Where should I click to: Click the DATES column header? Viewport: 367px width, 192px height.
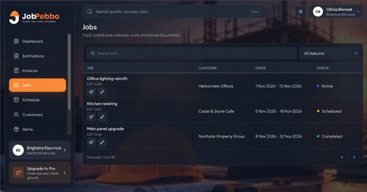pos(260,68)
